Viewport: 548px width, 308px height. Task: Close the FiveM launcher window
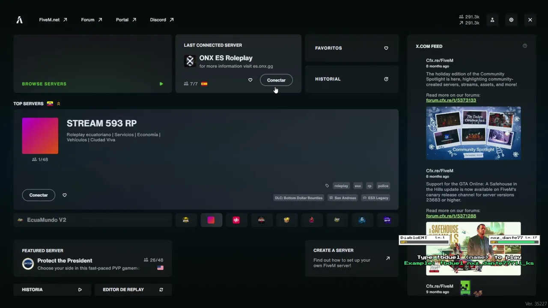coord(530,20)
